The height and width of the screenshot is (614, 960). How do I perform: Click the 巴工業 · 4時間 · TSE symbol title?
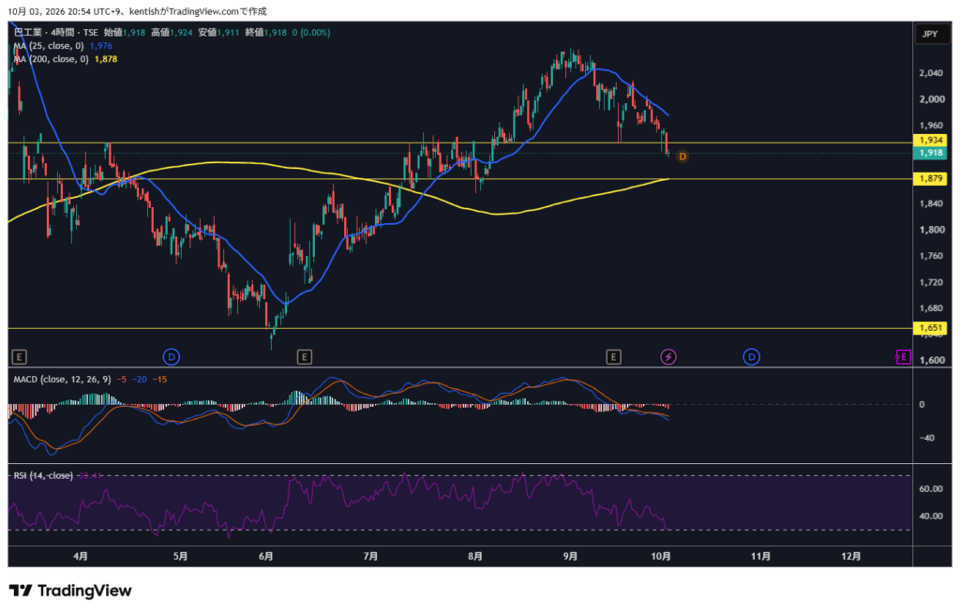[56, 33]
